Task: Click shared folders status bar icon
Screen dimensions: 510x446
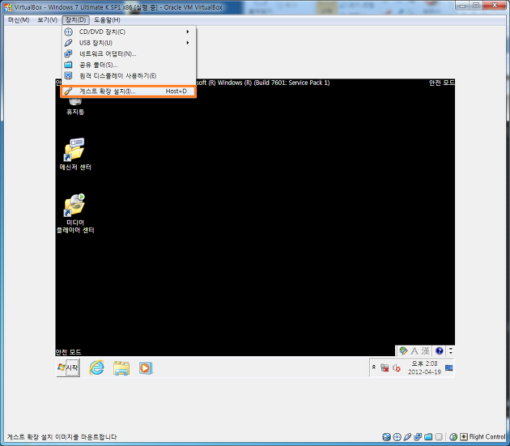Action: (x=428, y=437)
